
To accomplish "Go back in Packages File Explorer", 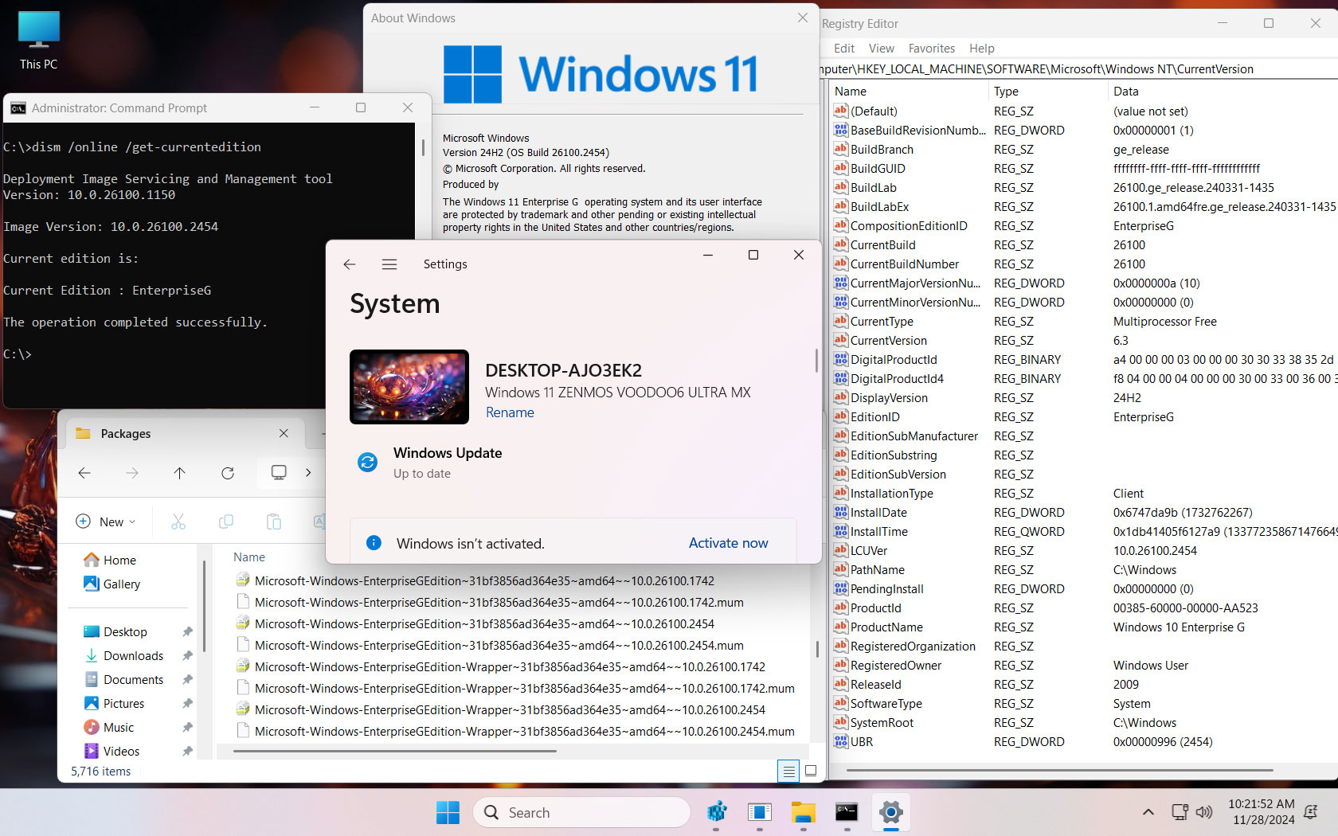I will pyautogui.click(x=84, y=473).
